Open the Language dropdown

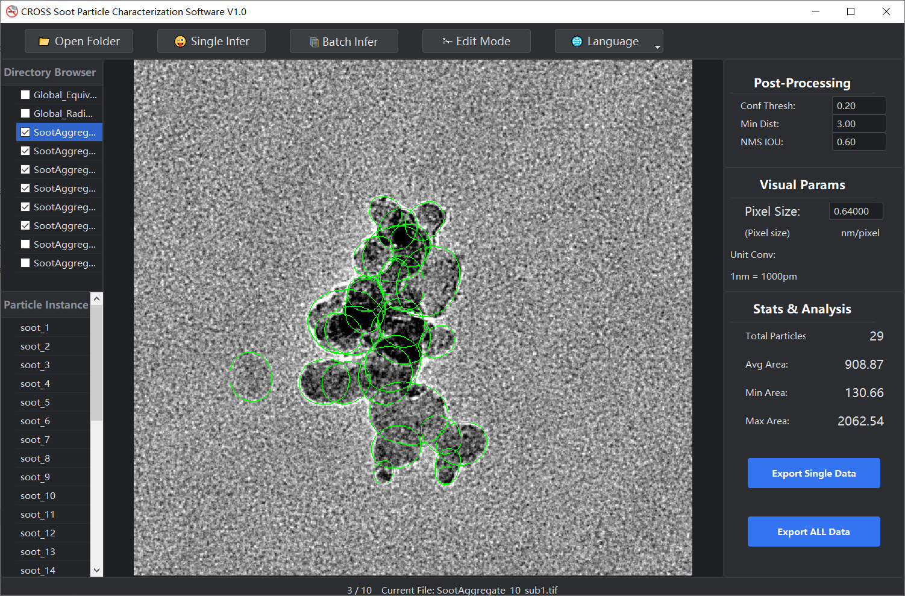coord(609,41)
